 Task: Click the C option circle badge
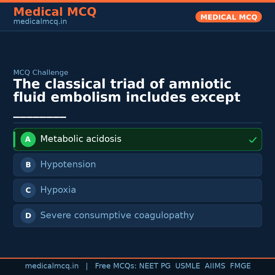28,190
